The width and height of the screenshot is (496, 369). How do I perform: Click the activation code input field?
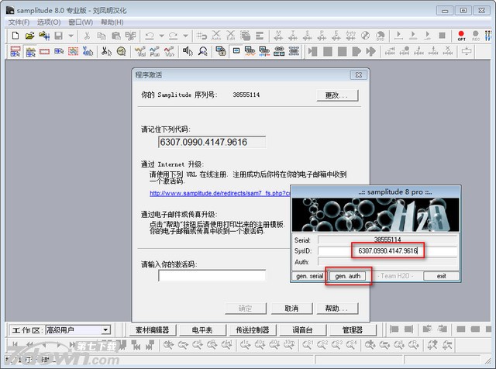click(212, 276)
